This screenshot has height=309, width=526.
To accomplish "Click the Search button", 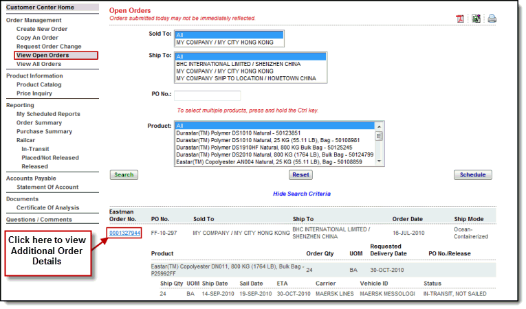I will tap(124, 175).
